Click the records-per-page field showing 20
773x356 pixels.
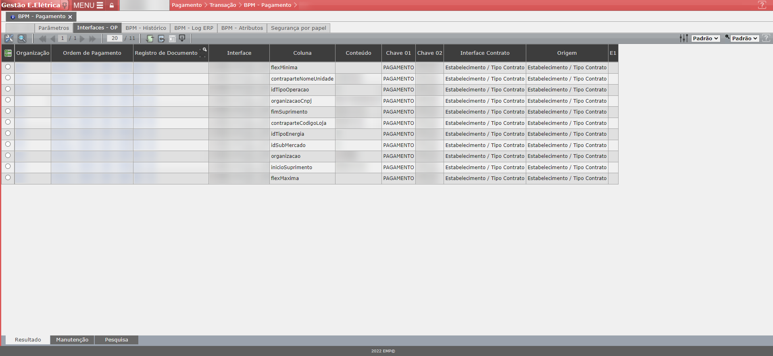tap(115, 38)
